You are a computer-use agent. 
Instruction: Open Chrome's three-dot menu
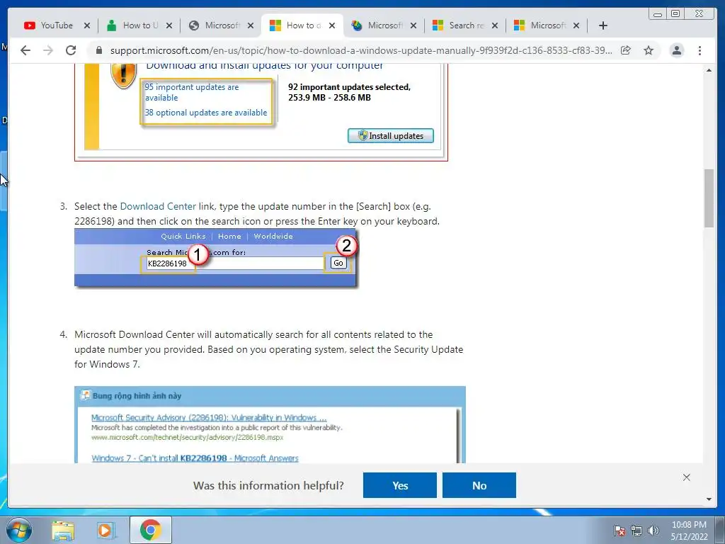coord(700,50)
